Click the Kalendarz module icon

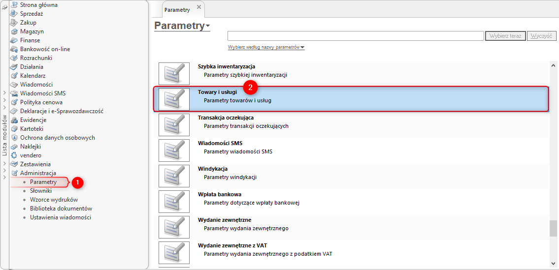pos(14,76)
